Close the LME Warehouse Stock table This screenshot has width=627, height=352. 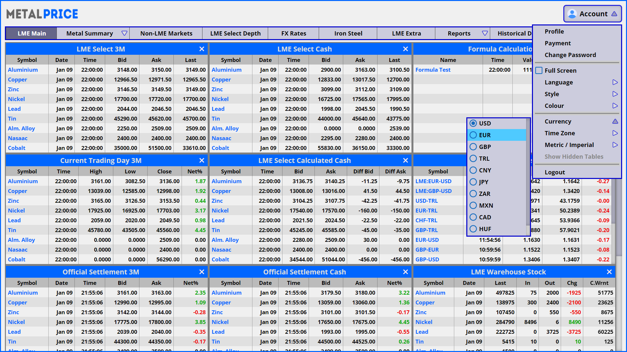click(609, 272)
